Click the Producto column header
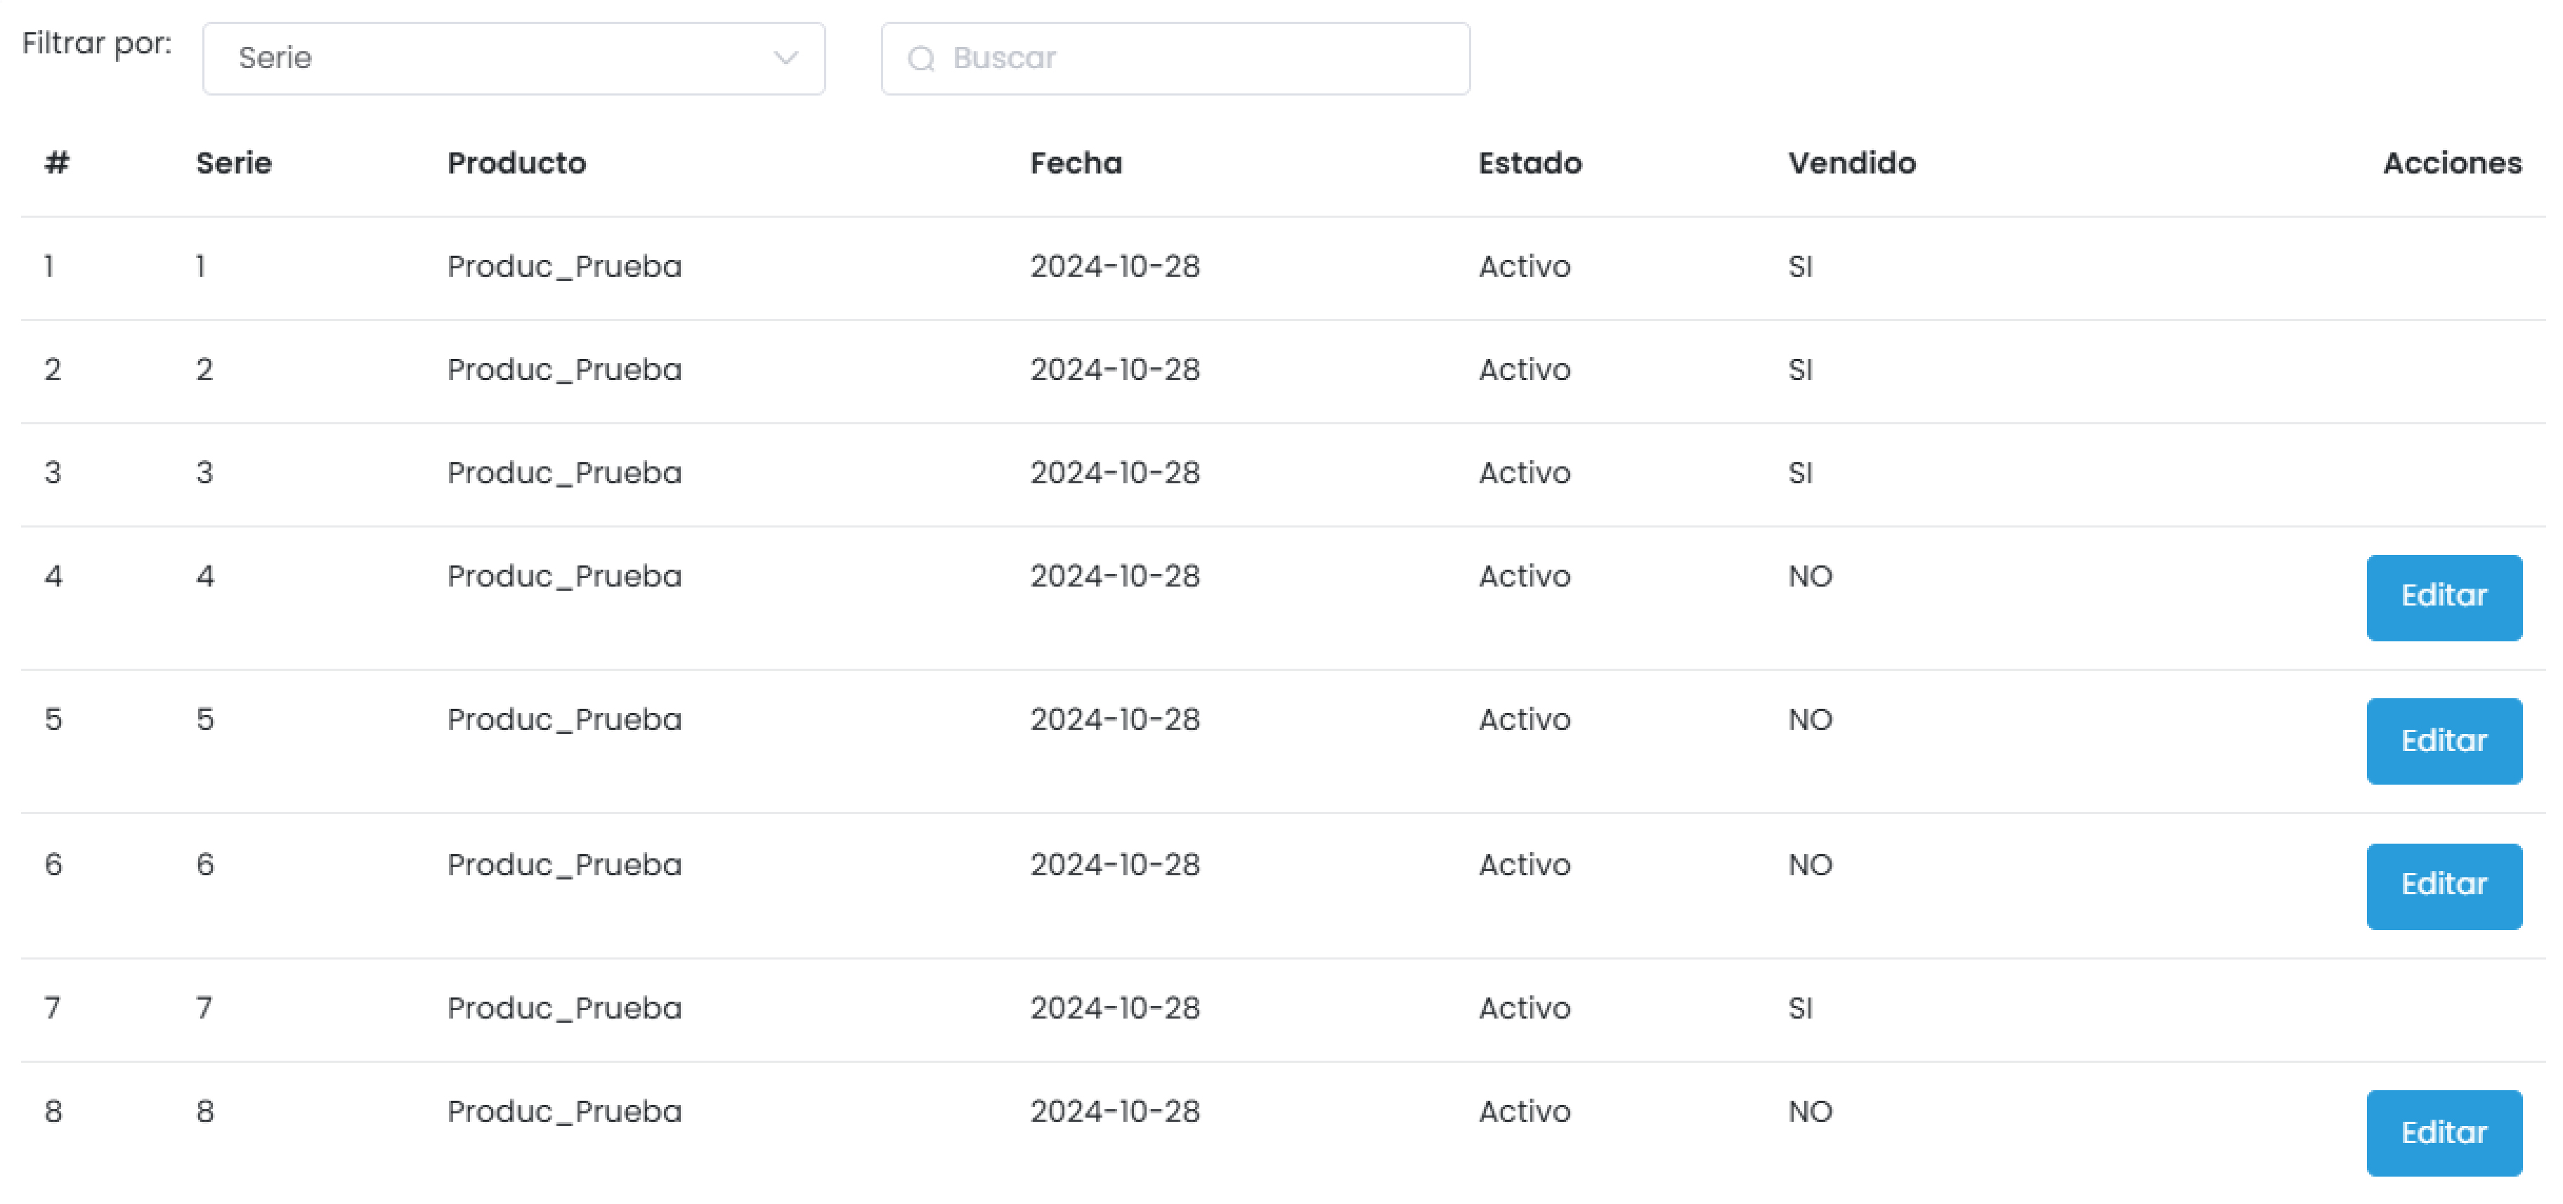Screen dimensions: 2563x1204 (x=516, y=163)
